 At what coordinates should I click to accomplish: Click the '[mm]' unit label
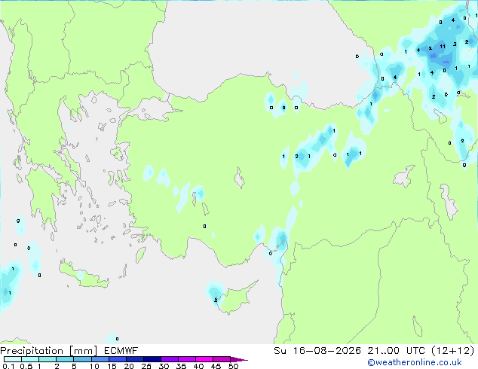[83, 351]
